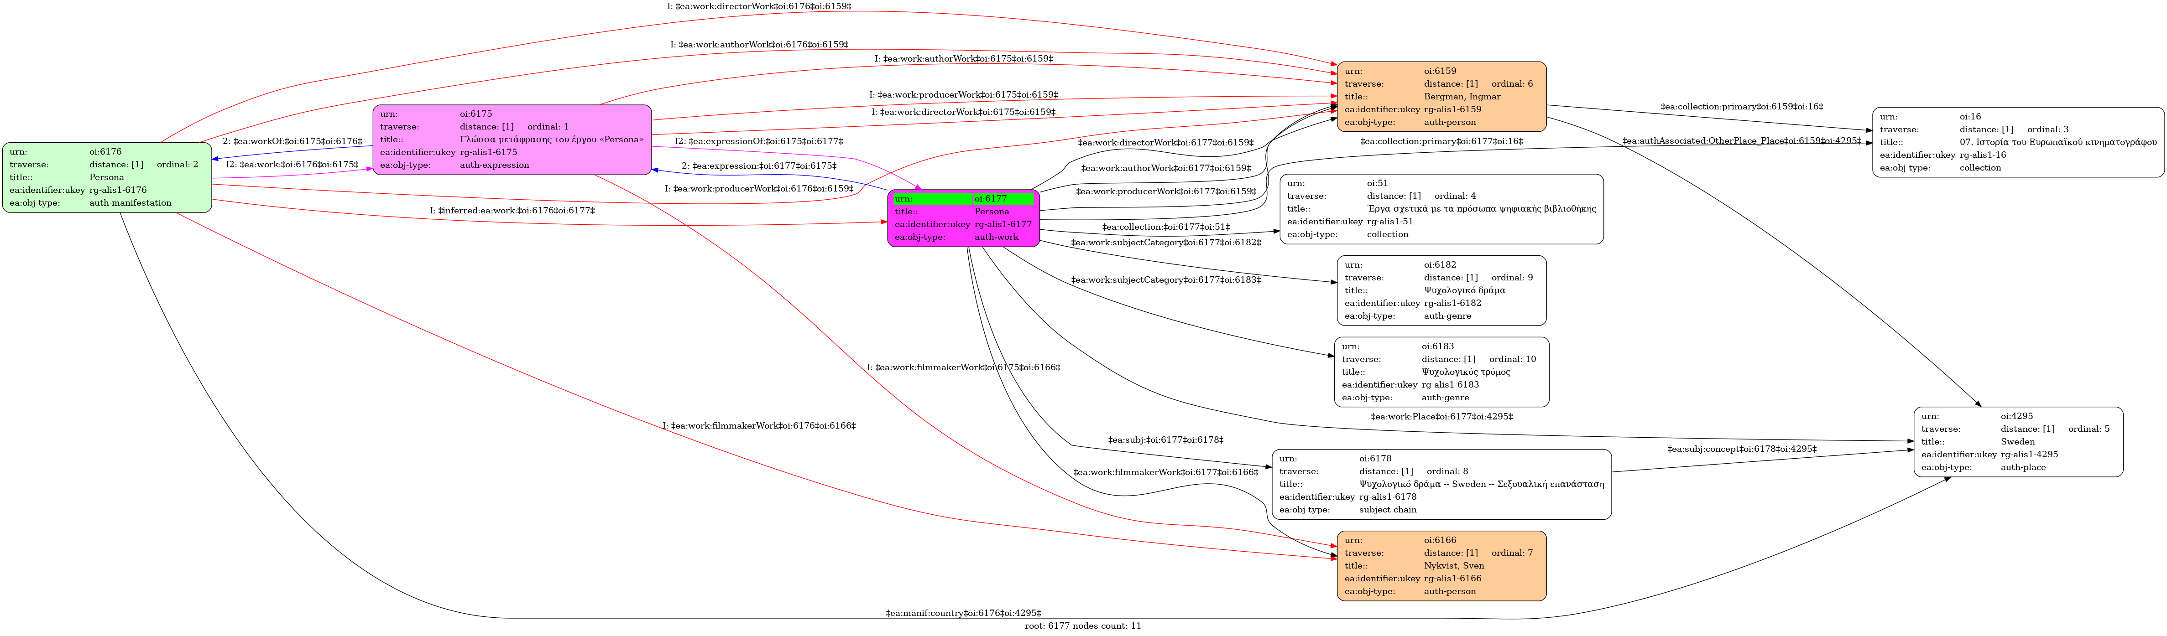Viewport: 2167px width, 636px height.
Task: Click identifier "rg-alis1-6159"
Action: pos(1452,109)
